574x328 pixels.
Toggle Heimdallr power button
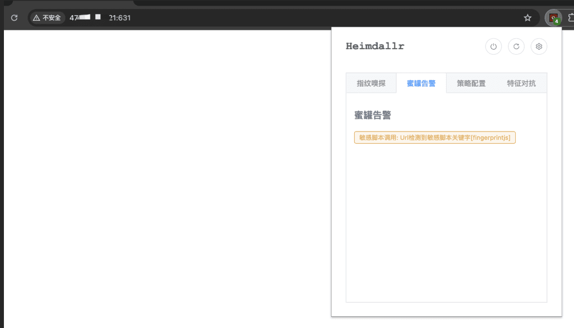(x=493, y=46)
